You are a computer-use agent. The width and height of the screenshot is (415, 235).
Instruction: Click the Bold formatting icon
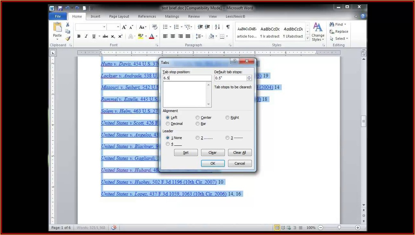coord(79,36)
